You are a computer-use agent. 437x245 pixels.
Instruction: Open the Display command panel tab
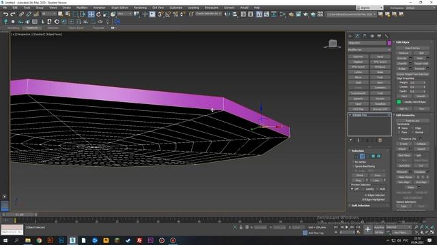pos(379,36)
